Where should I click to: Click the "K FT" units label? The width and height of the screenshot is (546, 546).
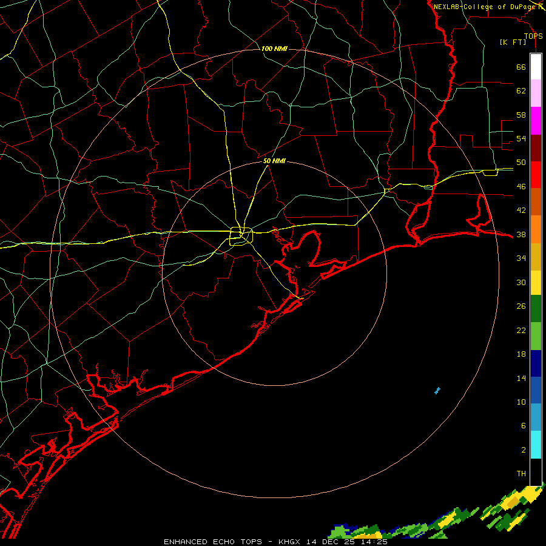[513, 42]
